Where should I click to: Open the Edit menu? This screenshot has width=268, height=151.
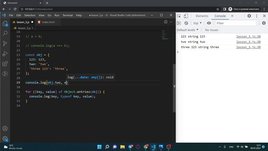(18, 15)
